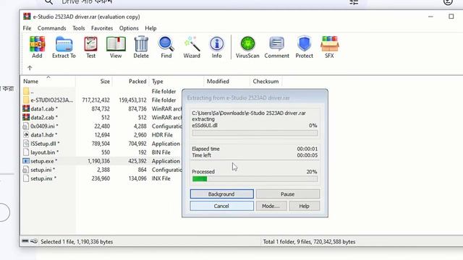Open the Favorites menu
Screen dimensions: 463x260
pyautogui.click(x=102, y=28)
